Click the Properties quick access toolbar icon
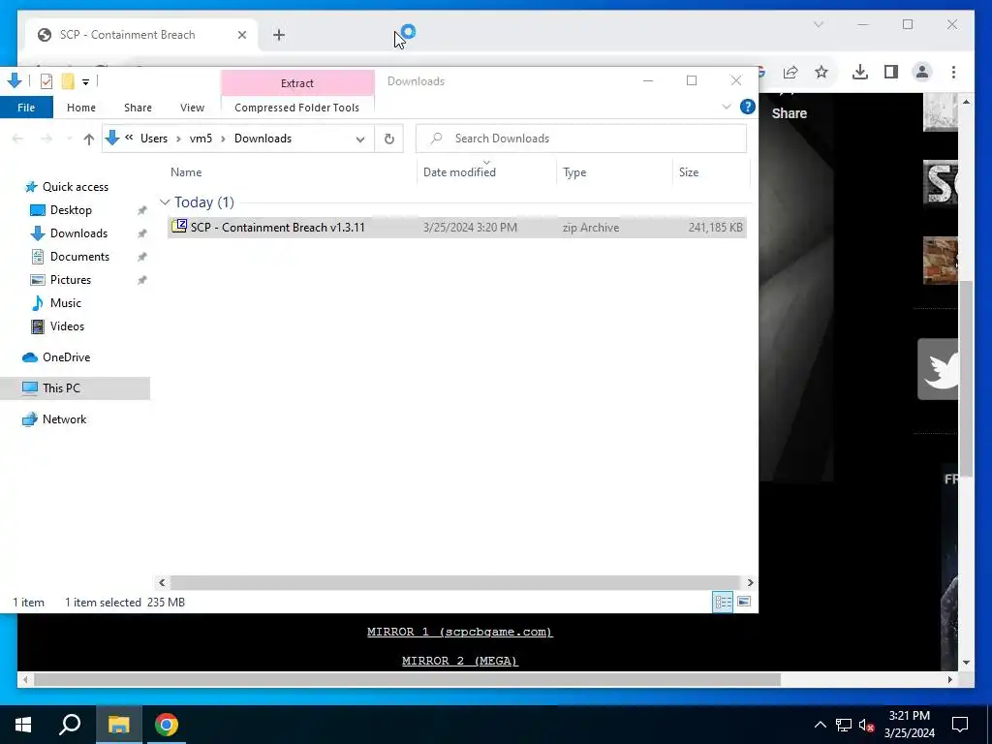The height and width of the screenshot is (744, 992). tap(46, 81)
